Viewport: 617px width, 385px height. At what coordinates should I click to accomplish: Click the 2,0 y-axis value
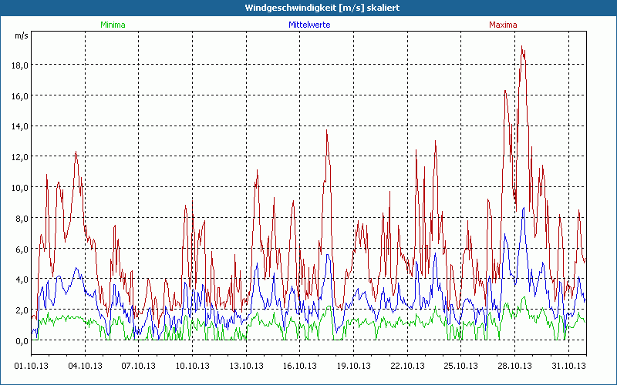click(x=23, y=310)
